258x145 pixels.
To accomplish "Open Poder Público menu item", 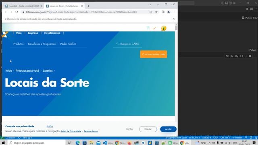I will coord(68,44).
